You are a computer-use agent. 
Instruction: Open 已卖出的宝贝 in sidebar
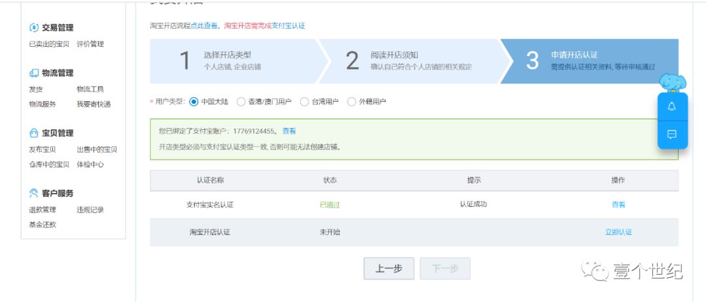[49, 44]
